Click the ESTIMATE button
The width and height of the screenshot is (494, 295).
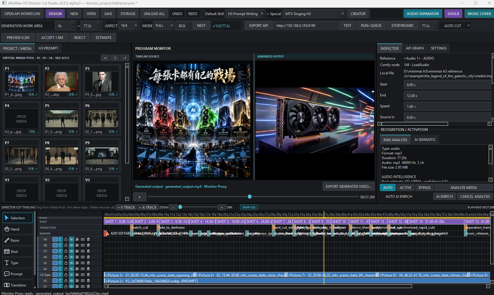103,38
